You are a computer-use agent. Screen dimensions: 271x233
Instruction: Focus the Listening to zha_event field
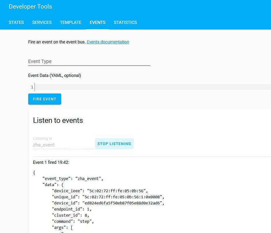63,145
